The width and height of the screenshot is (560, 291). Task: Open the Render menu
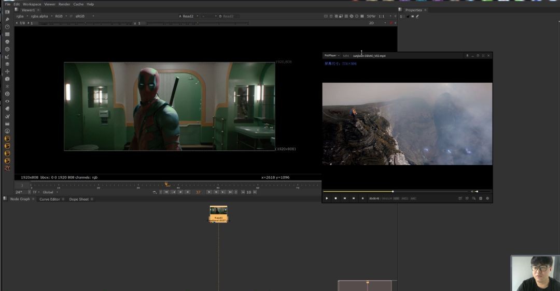pyautogui.click(x=64, y=4)
